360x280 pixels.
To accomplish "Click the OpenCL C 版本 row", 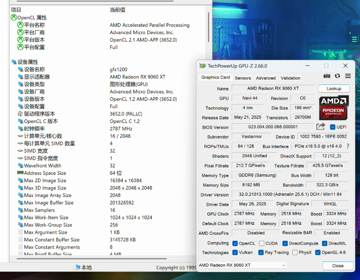I will point(108,121).
